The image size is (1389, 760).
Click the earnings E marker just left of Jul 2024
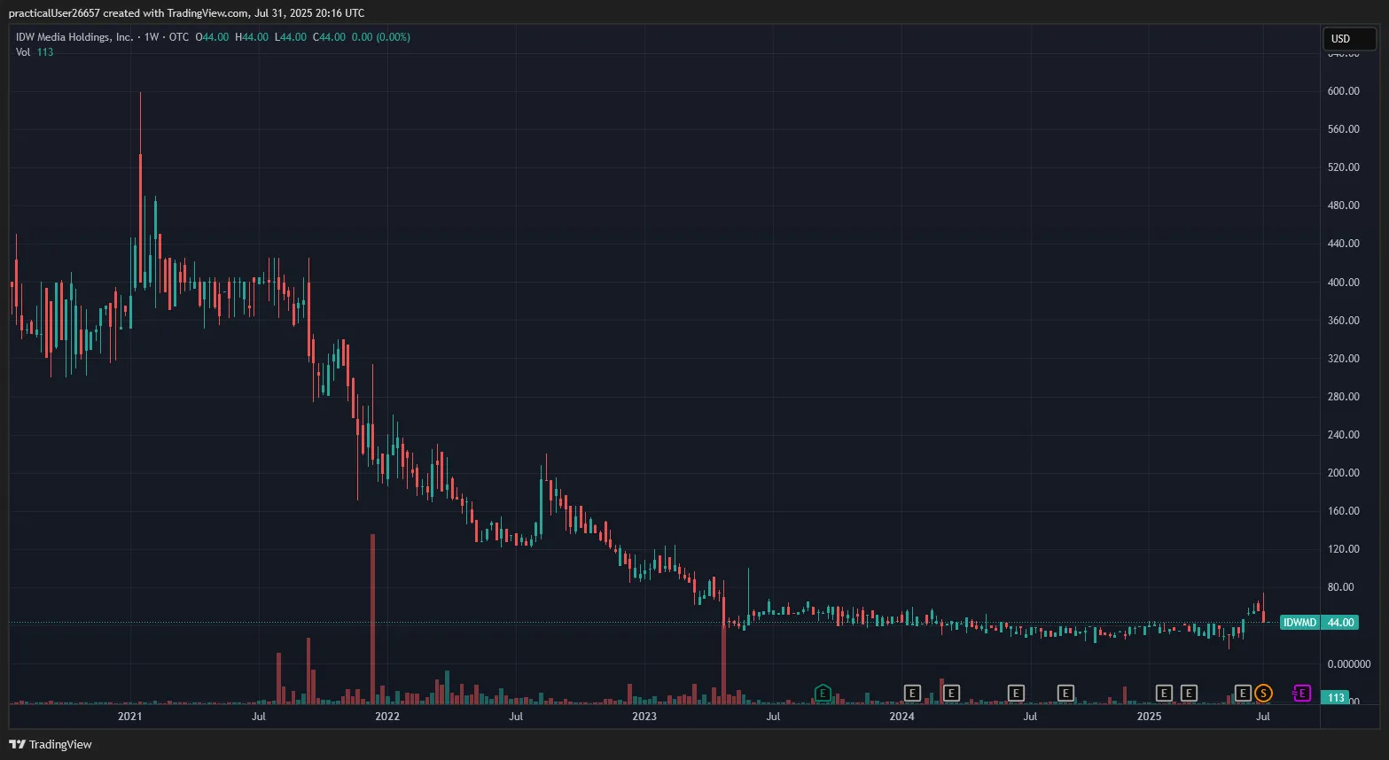coord(1016,693)
